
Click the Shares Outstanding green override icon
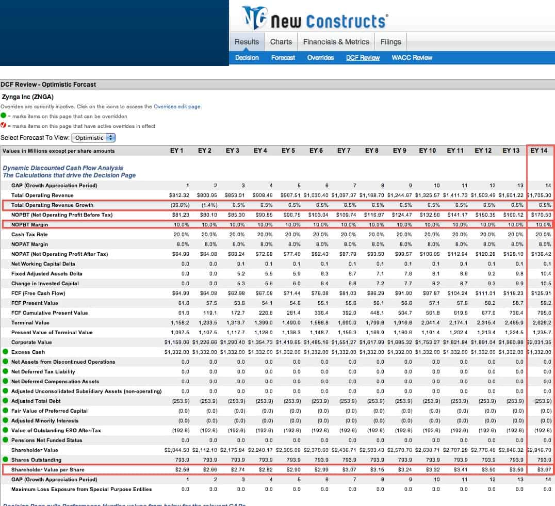tap(5, 460)
